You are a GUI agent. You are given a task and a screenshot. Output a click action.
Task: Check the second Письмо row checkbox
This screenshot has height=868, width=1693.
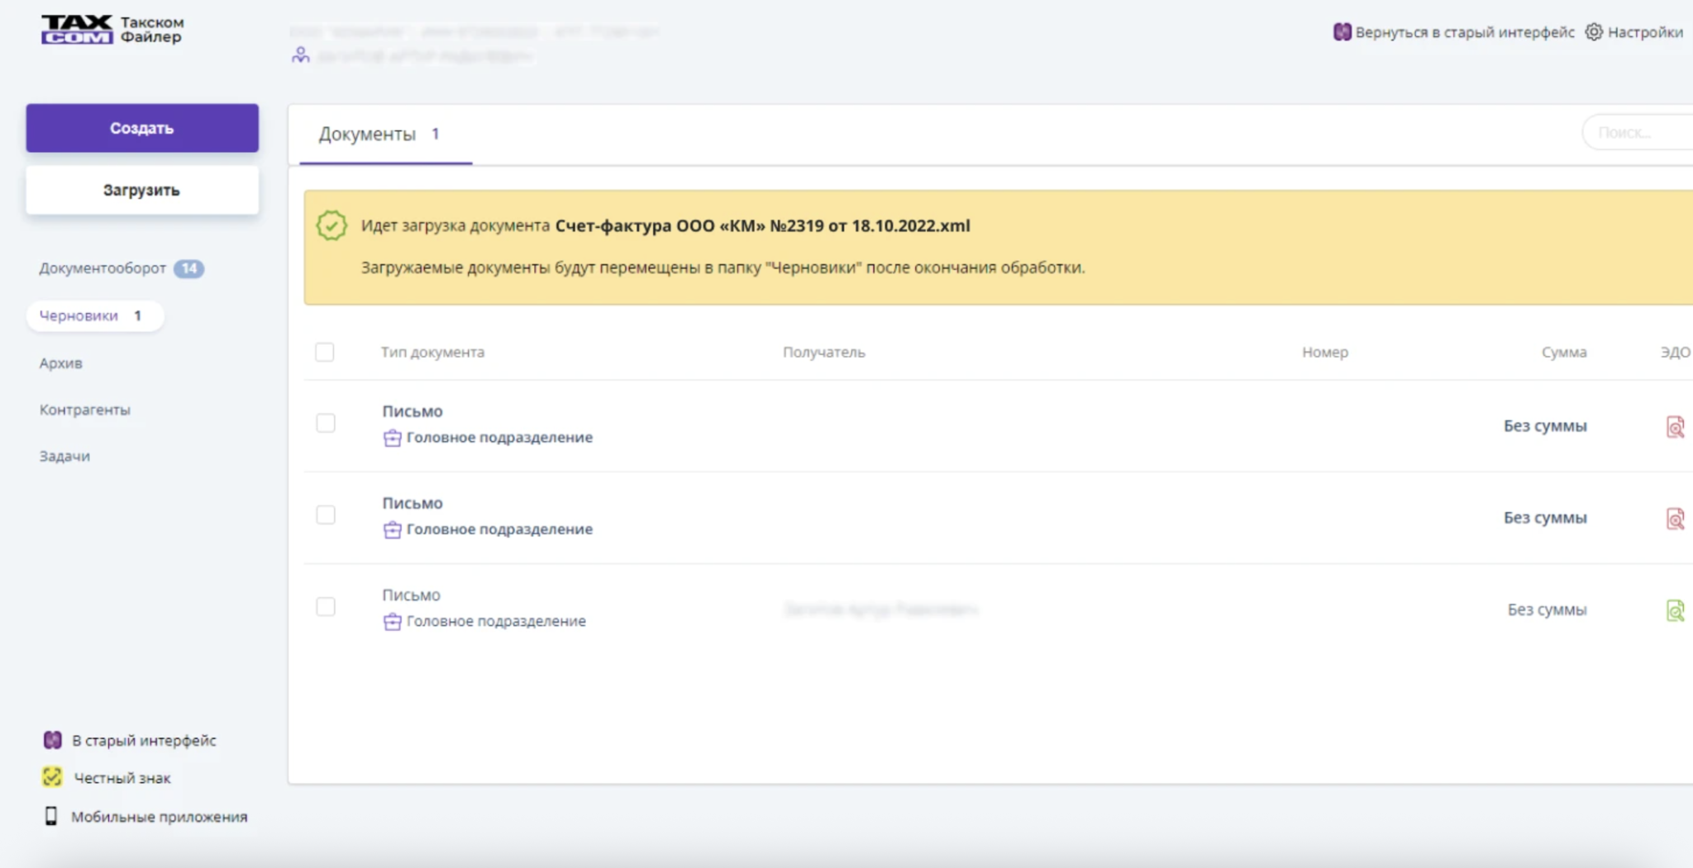[x=326, y=515]
